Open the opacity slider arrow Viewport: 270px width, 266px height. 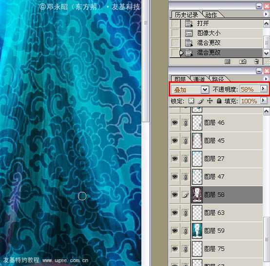(263, 89)
